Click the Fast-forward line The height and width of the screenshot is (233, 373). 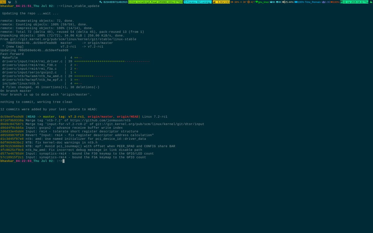click(x=12, y=54)
